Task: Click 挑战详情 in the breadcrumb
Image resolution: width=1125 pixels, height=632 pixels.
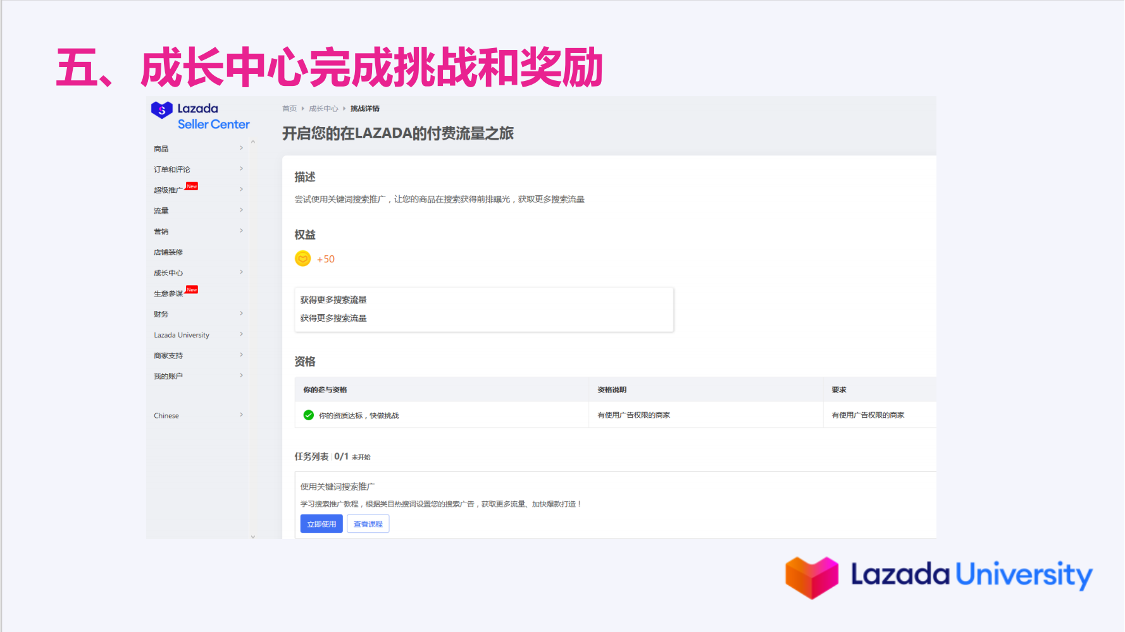Action: coord(365,109)
